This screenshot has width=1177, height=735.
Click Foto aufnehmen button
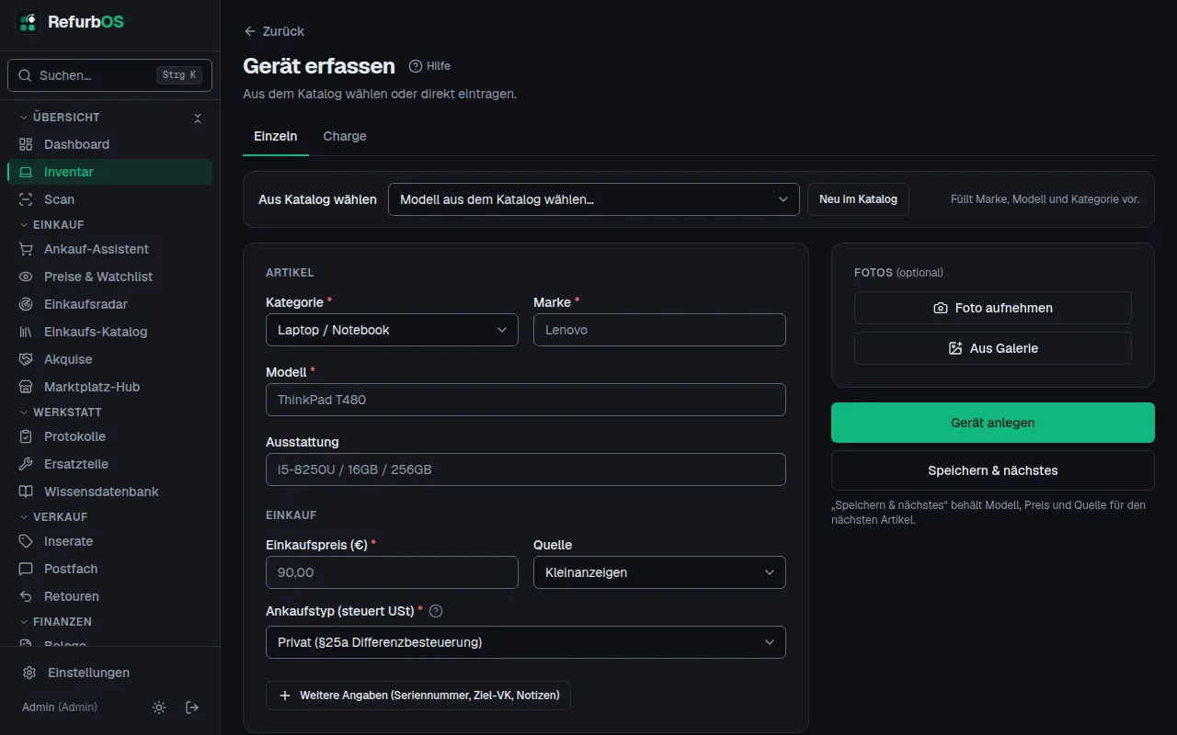[x=993, y=308]
